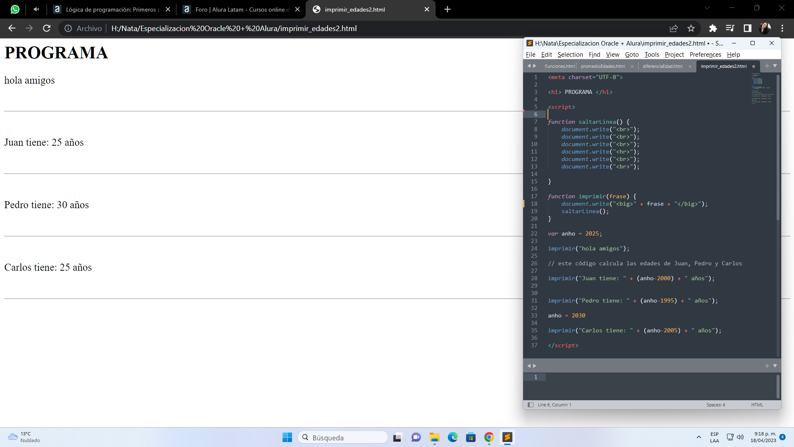Open the File menu in Sublime Text
794x447 pixels.
pos(531,55)
